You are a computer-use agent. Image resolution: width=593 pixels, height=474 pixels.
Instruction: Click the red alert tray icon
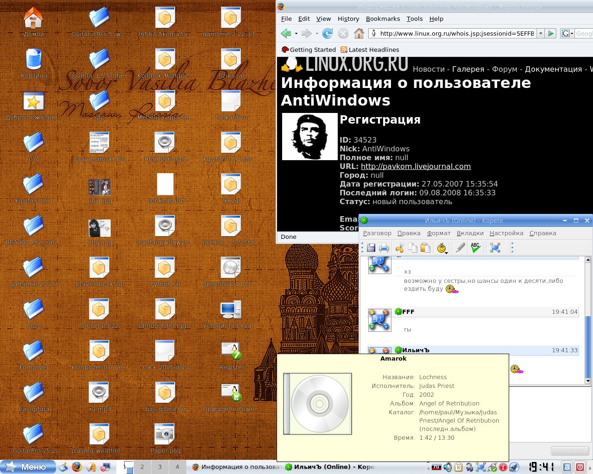coord(503,467)
